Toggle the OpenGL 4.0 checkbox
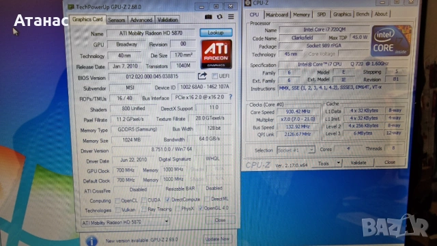Screen dimensions: 437x246 pyautogui.click(x=200, y=208)
